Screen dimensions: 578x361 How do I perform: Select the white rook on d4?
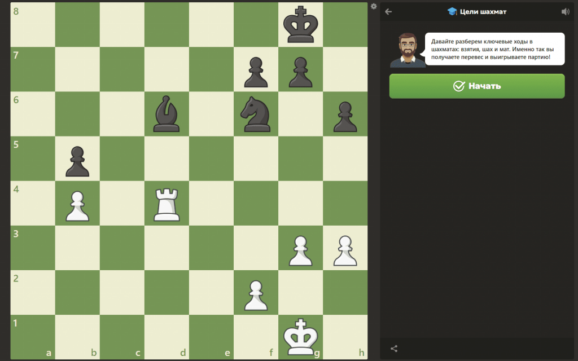(x=167, y=204)
